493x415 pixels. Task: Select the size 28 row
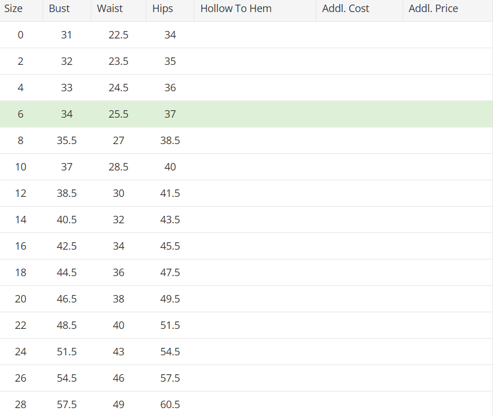pos(246,404)
